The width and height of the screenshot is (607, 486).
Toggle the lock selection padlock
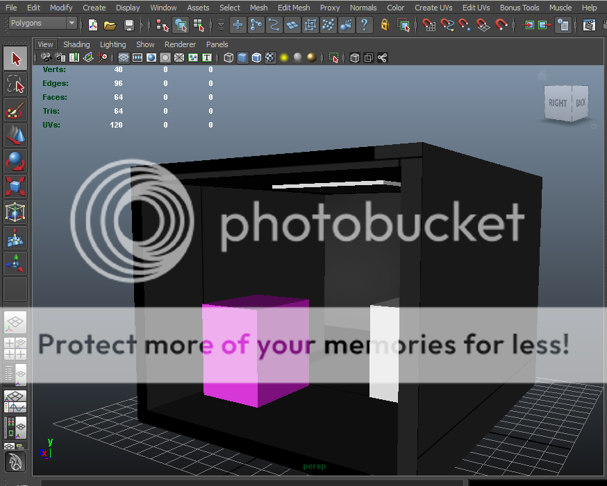click(385, 25)
